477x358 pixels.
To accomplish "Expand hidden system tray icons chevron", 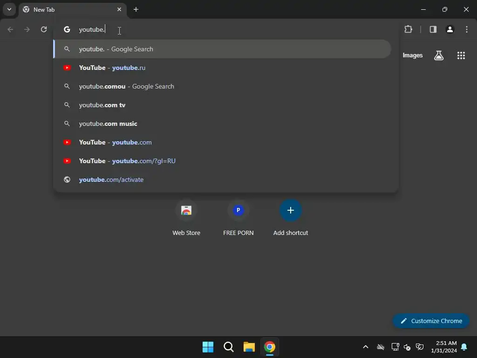I will 366,347.
